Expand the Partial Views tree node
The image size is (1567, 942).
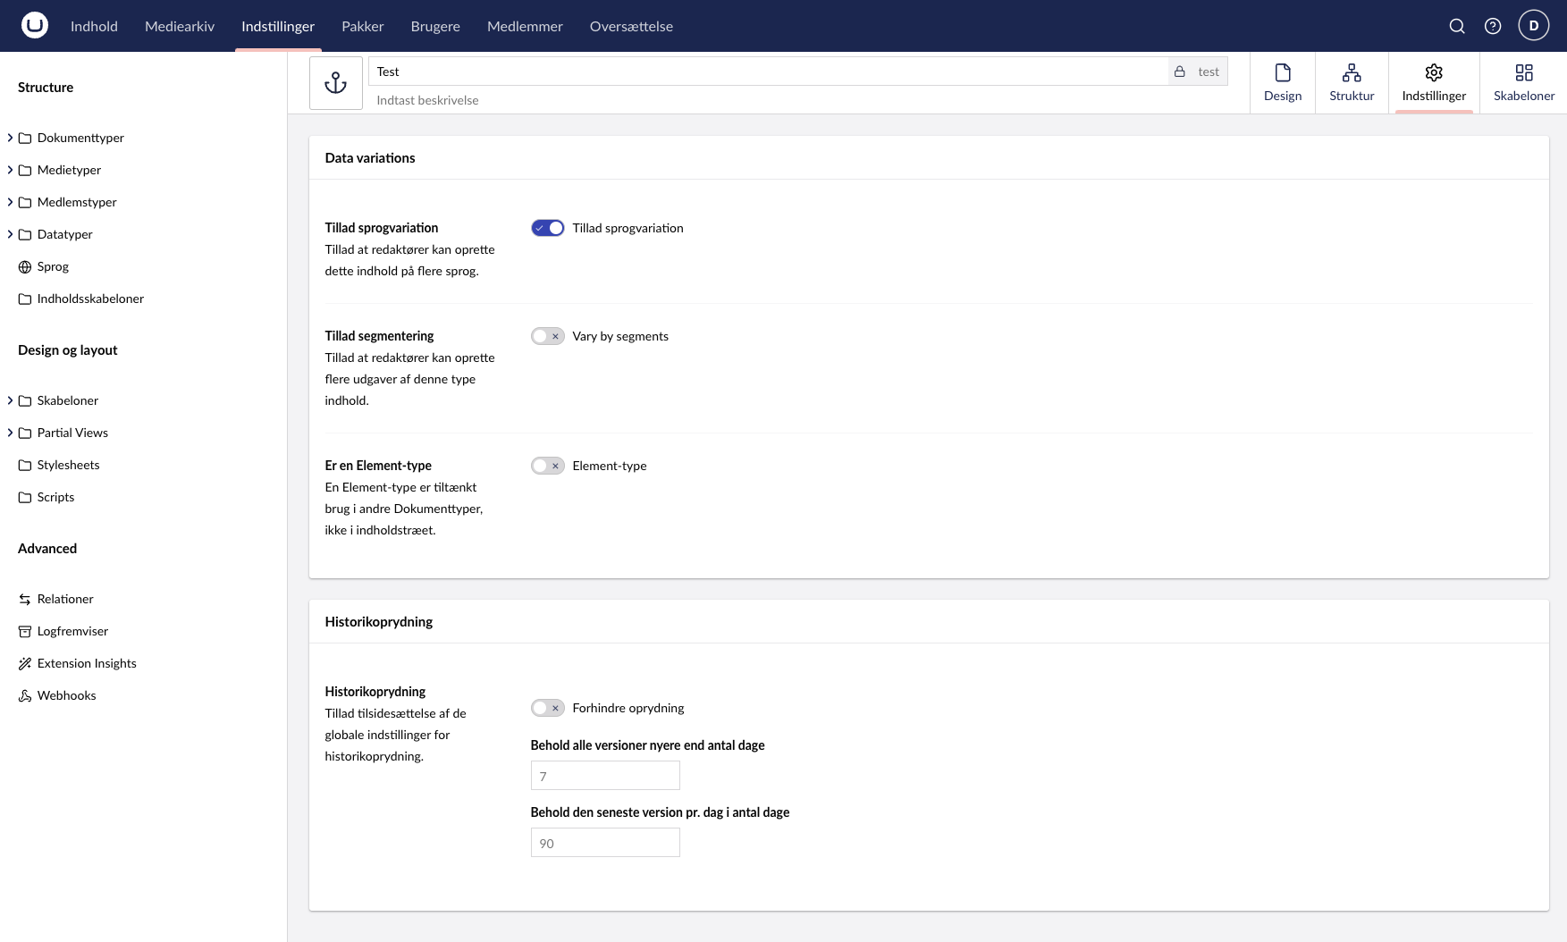coord(10,433)
